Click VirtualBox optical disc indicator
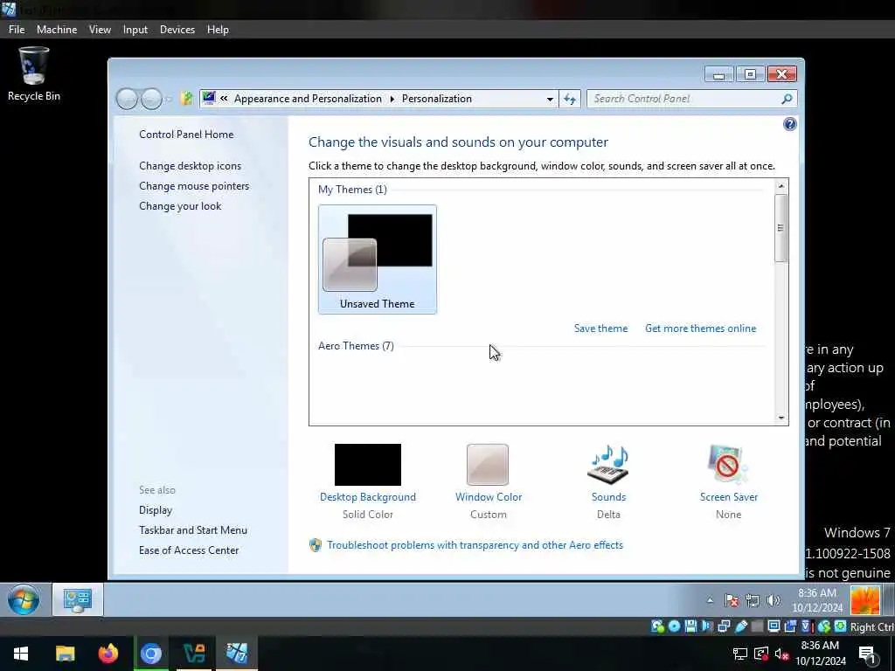 pos(674,626)
